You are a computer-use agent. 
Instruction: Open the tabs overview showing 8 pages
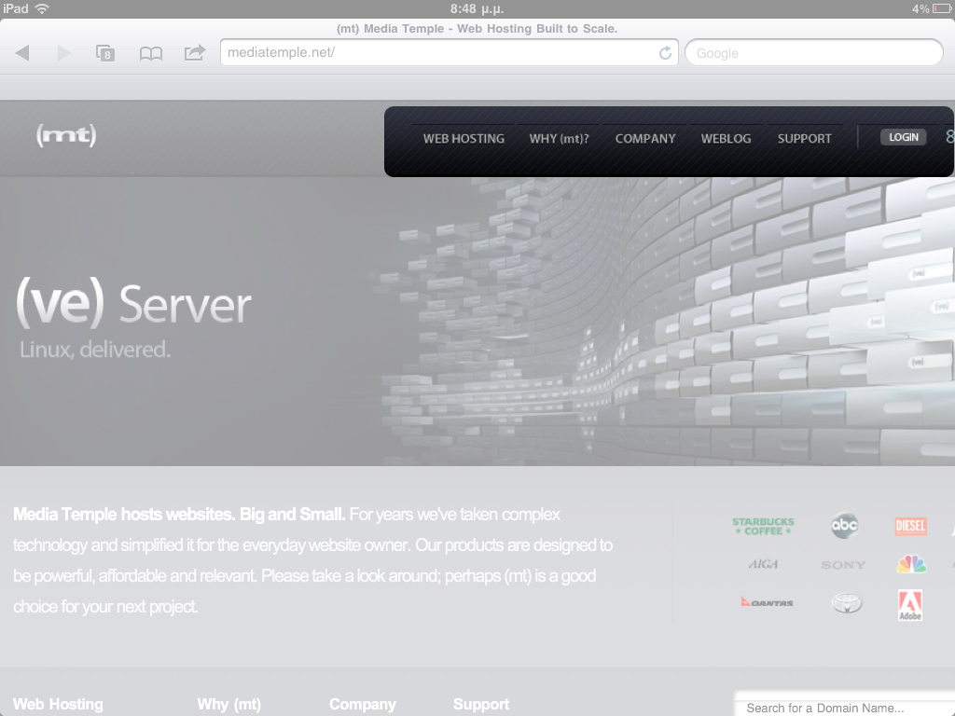coord(105,53)
